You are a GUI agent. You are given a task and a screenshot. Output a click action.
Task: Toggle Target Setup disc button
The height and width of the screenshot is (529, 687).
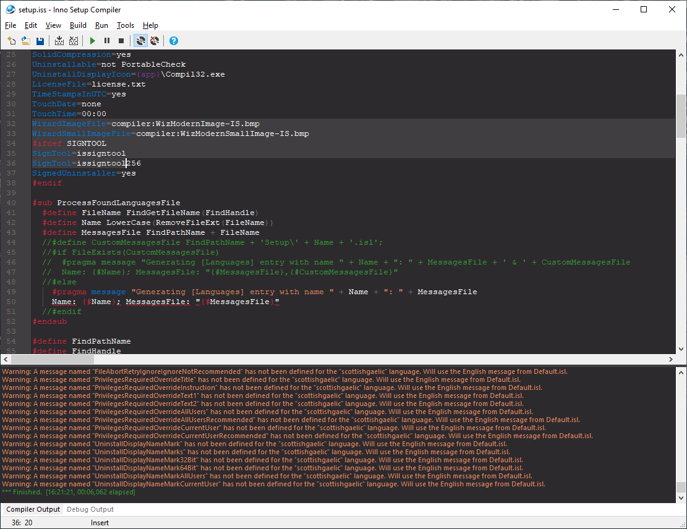[x=140, y=41]
